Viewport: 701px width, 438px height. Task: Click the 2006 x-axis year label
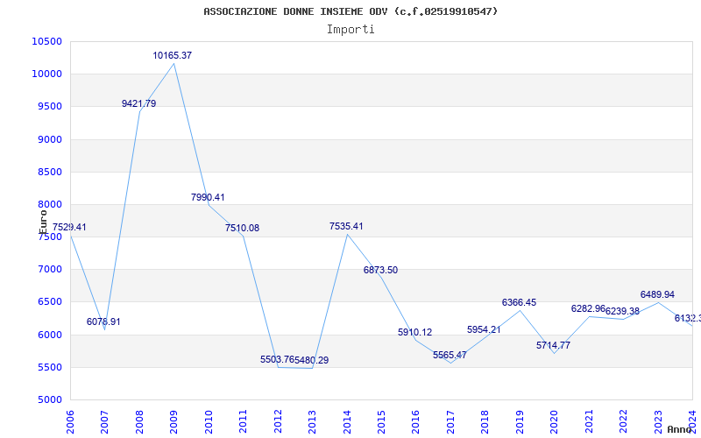click(x=70, y=421)
